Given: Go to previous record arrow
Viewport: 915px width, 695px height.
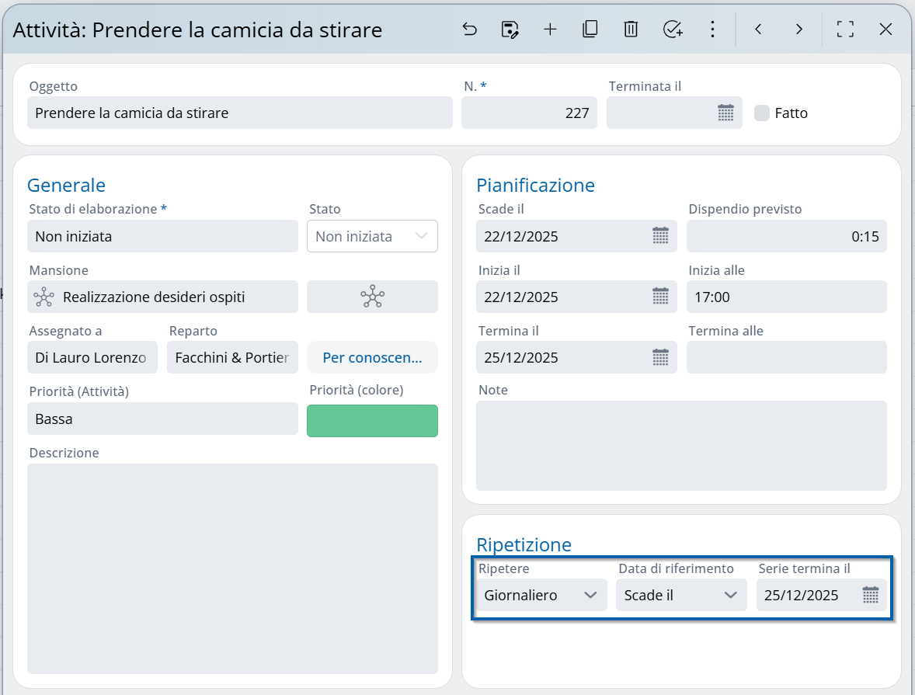Looking at the screenshot, I should point(758,30).
